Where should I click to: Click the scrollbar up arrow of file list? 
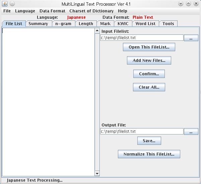(97, 31)
